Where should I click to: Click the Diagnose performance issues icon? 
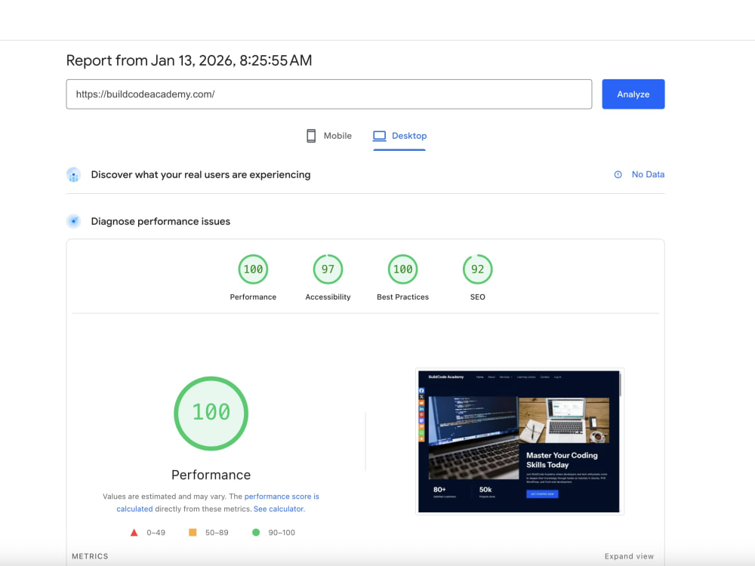click(74, 221)
